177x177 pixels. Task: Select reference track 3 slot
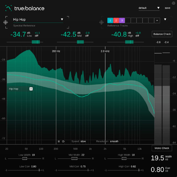122,20
